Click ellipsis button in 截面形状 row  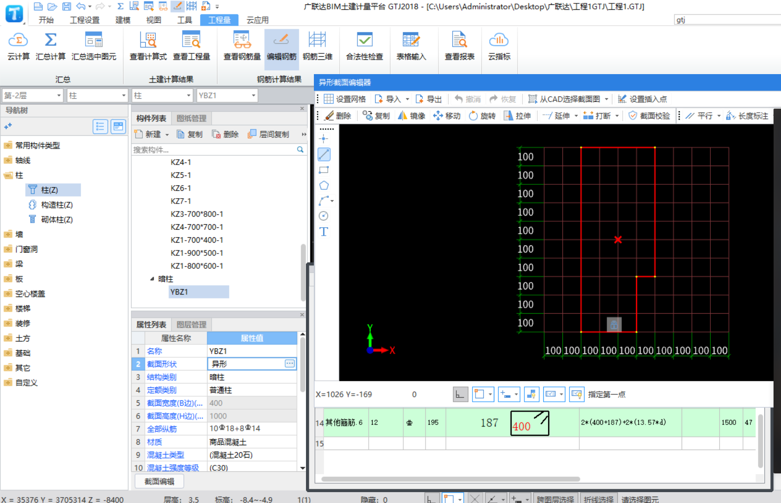coord(290,364)
